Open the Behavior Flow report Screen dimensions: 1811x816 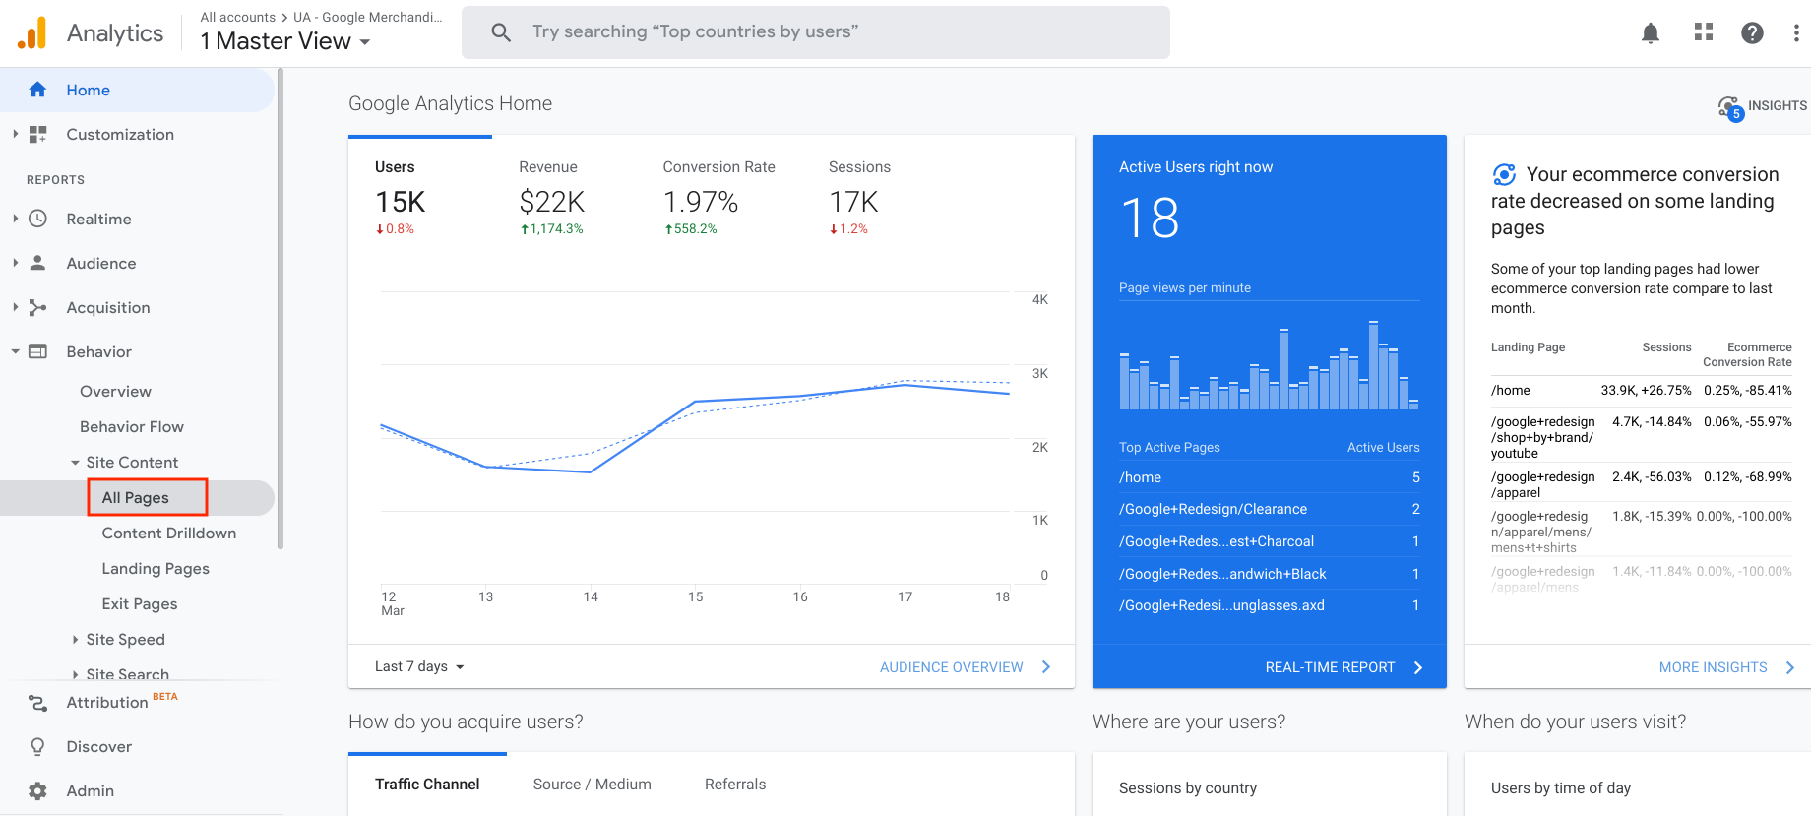pyautogui.click(x=132, y=427)
